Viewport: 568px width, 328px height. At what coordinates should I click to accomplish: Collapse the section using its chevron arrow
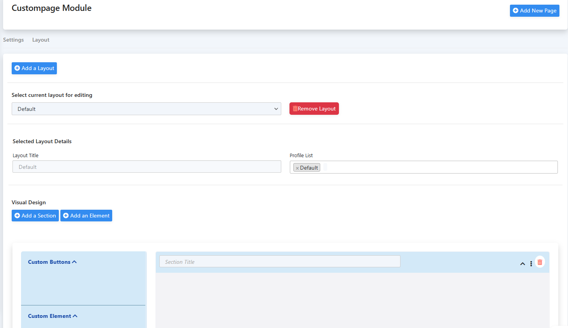pos(522,263)
